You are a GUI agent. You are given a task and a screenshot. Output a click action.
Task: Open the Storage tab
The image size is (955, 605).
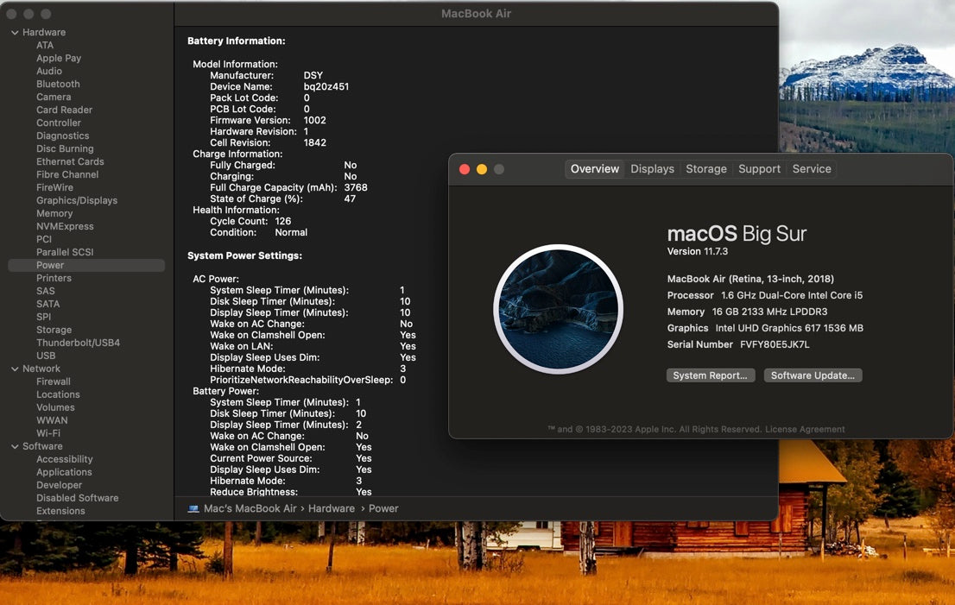pos(705,169)
